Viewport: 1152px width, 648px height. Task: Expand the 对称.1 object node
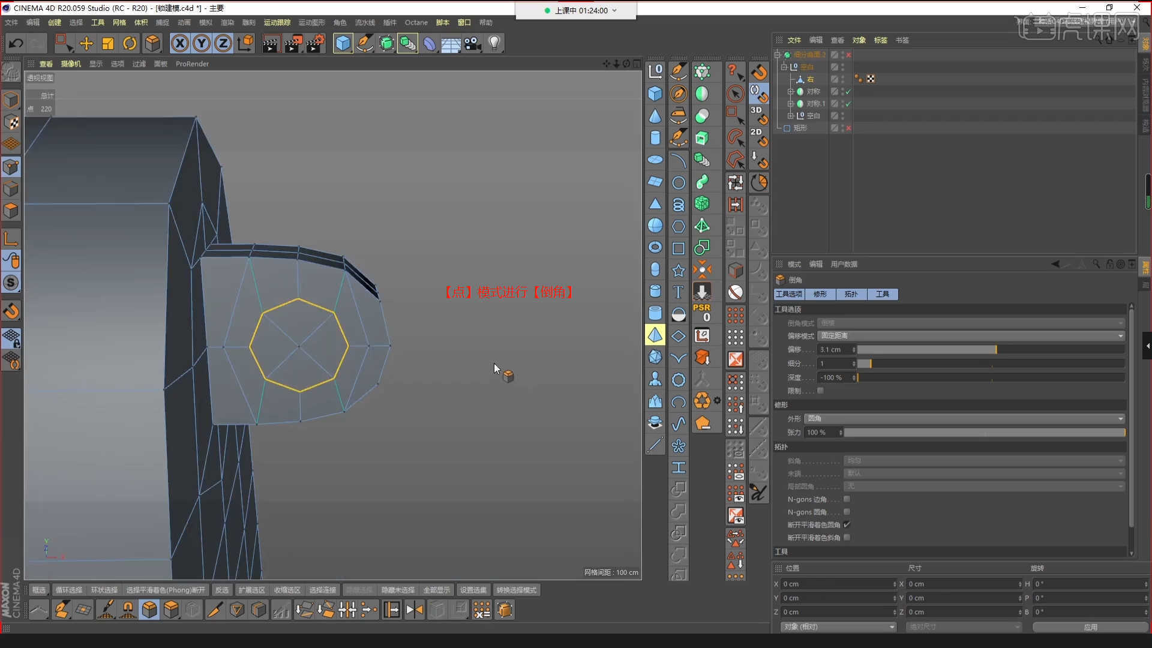click(x=791, y=104)
